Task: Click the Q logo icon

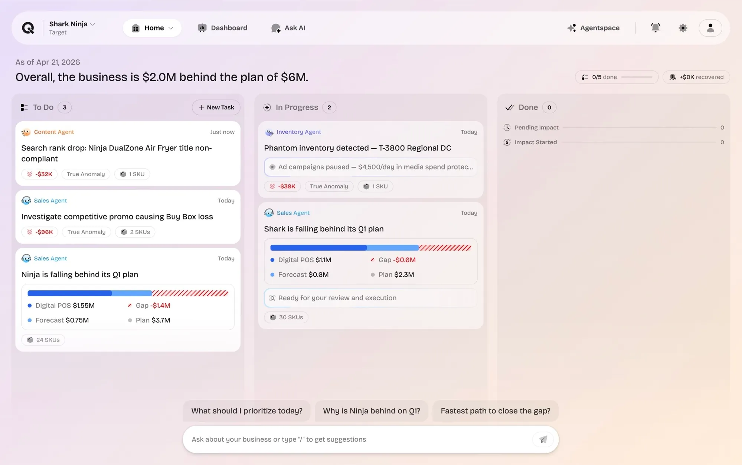Action: [28, 28]
